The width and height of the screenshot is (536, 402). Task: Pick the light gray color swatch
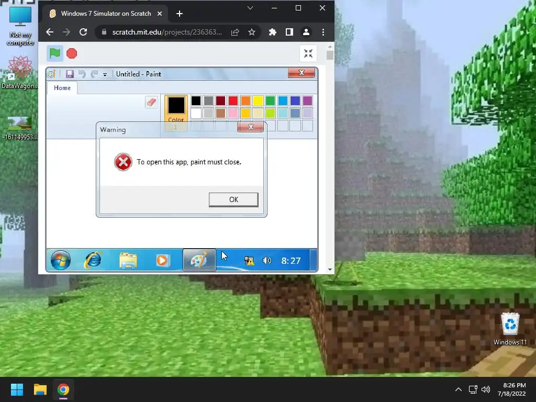tap(208, 113)
